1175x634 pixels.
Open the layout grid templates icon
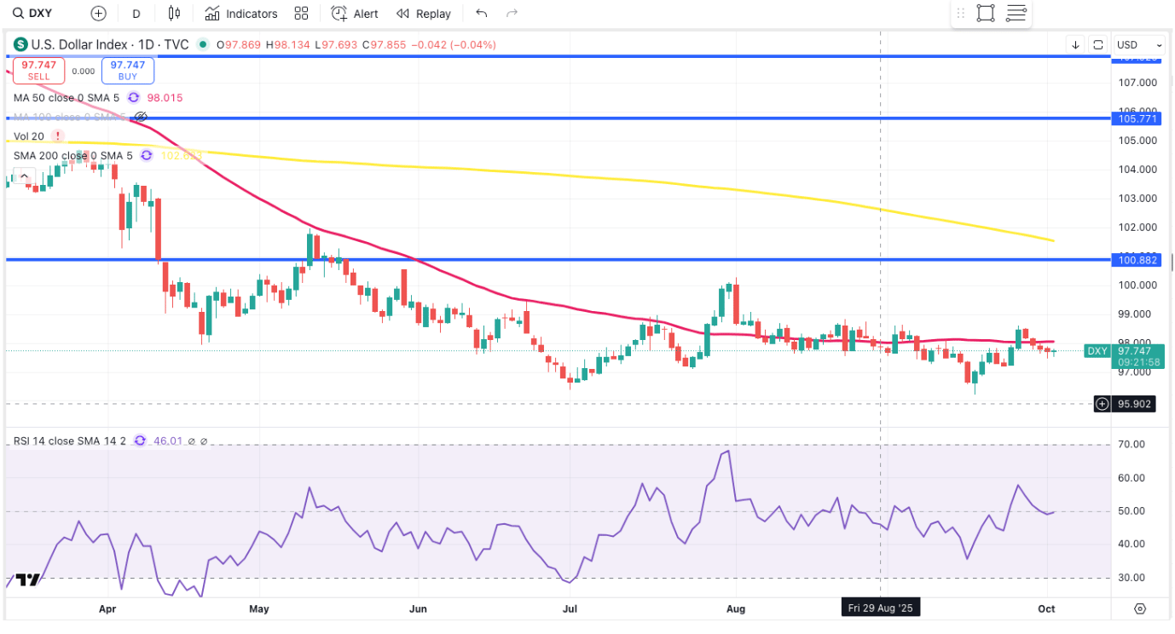pyautogui.click(x=300, y=14)
